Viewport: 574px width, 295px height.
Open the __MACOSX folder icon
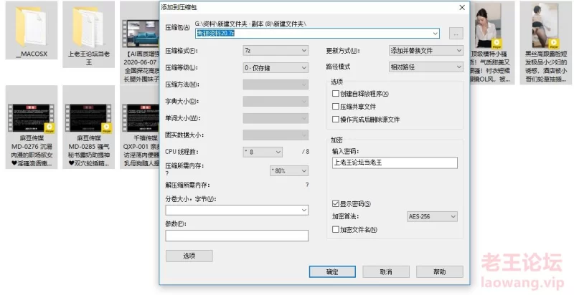coord(31,26)
